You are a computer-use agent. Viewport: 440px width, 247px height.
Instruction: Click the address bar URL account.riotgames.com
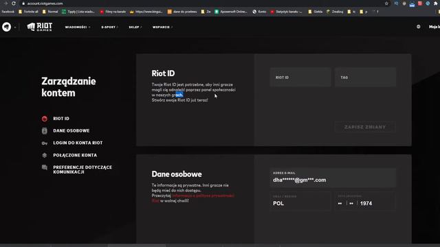pos(45,3)
